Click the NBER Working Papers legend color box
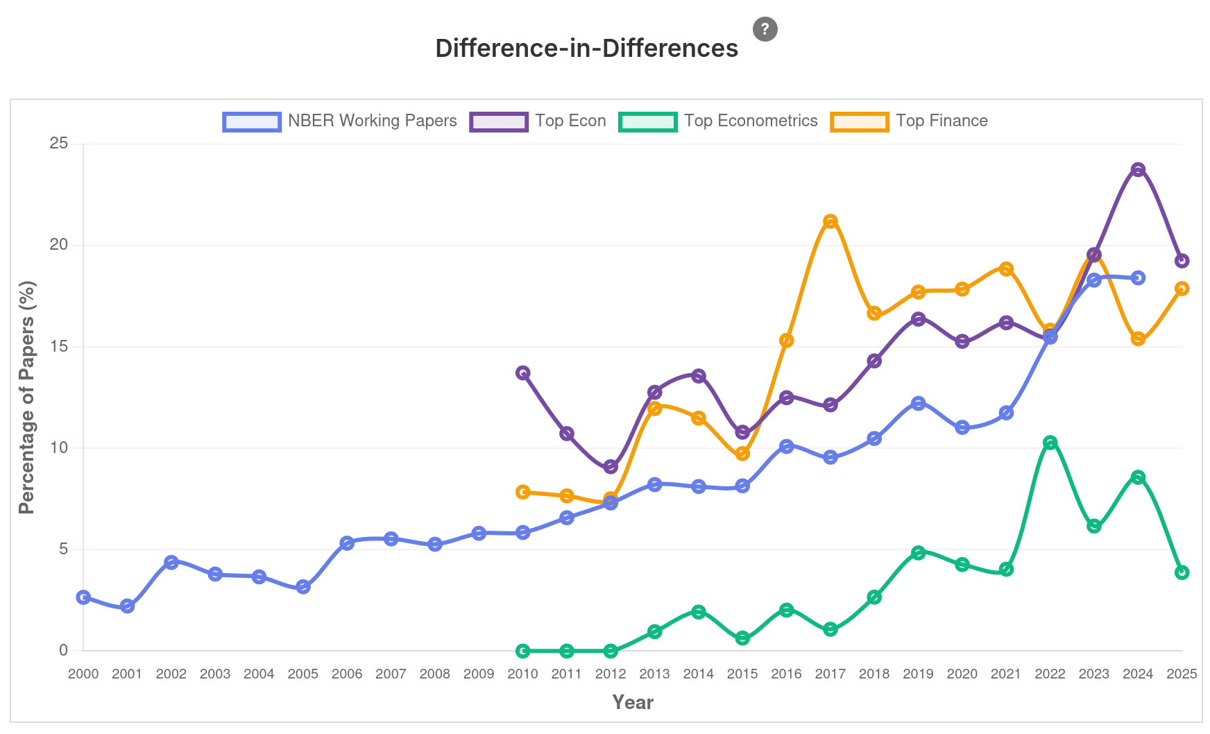Image resolution: width=1210 pixels, height=734 pixels. [252, 121]
